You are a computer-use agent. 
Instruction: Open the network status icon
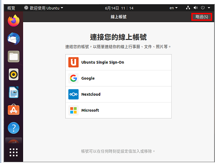tap(188, 8)
